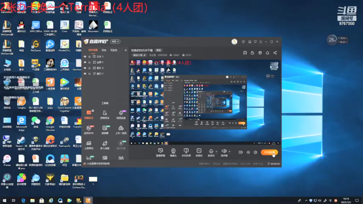The height and width of the screenshot is (204, 363).
Task: Click the bell icon in room info bar
Action: 267,53
